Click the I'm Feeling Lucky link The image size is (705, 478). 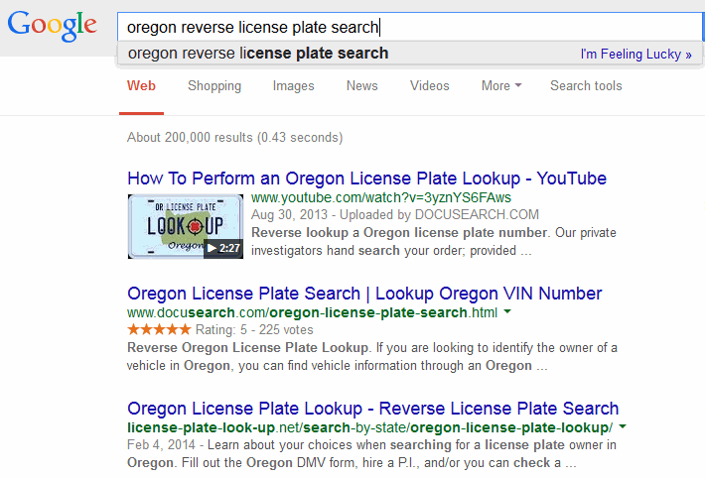(x=635, y=54)
